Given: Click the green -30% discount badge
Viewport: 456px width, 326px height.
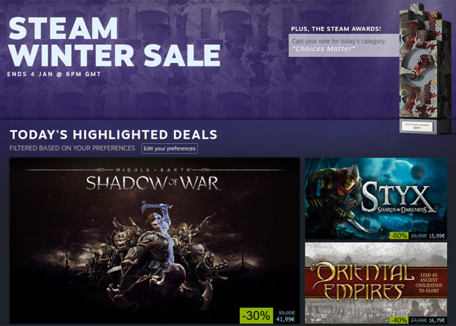Looking at the screenshot, I should 256,316.
